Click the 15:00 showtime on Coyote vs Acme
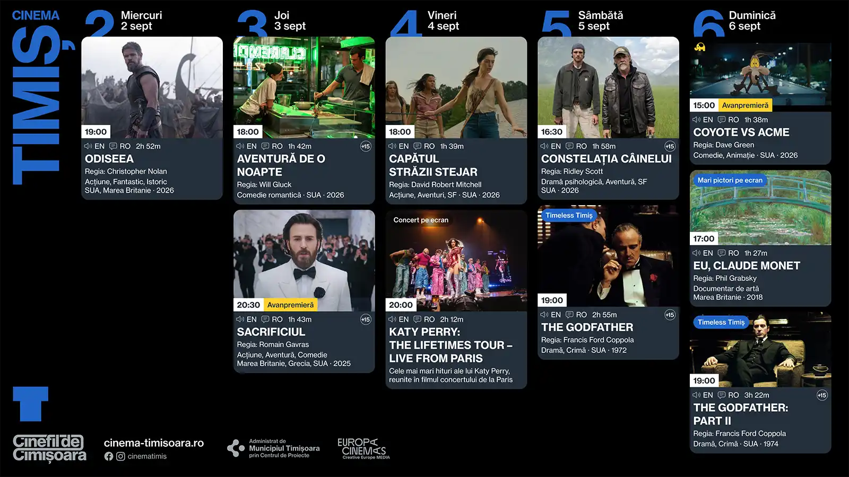This screenshot has width=849, height=477. (x=704, y=105)
